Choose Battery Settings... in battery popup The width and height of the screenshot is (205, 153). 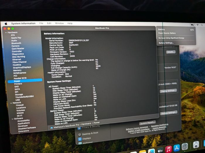coord(166,43)
